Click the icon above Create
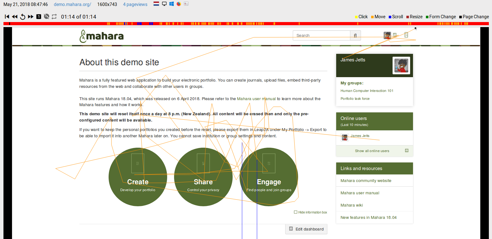Image resolution: width=492 pixels, height=239 pixels. (138, 163)
